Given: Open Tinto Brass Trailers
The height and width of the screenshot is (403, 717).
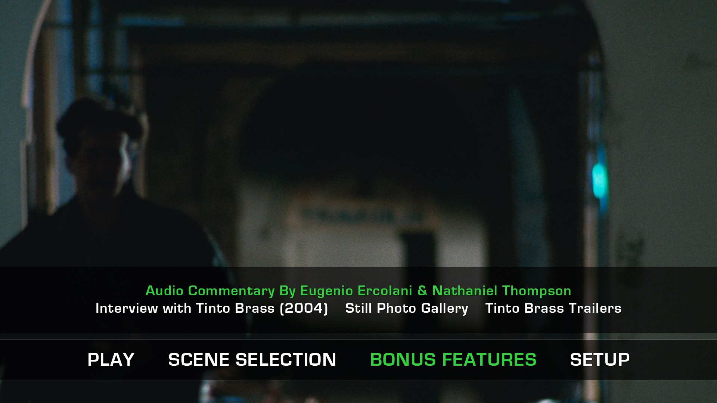Looking at the screenshot, I should coord(553,308).
